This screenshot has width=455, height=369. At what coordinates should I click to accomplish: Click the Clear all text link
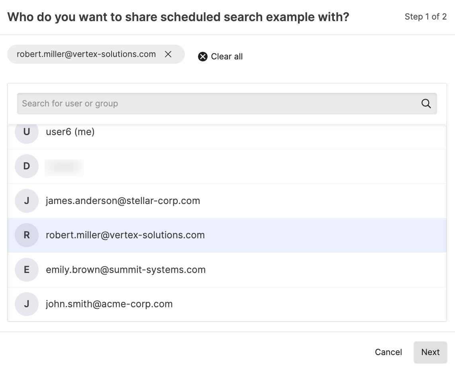227,57
